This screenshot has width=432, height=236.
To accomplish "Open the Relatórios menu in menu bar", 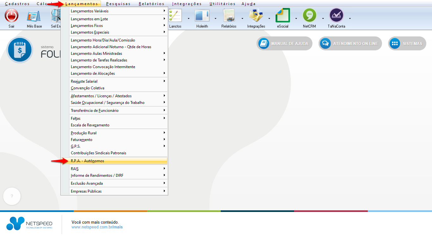I will (151, 4).
